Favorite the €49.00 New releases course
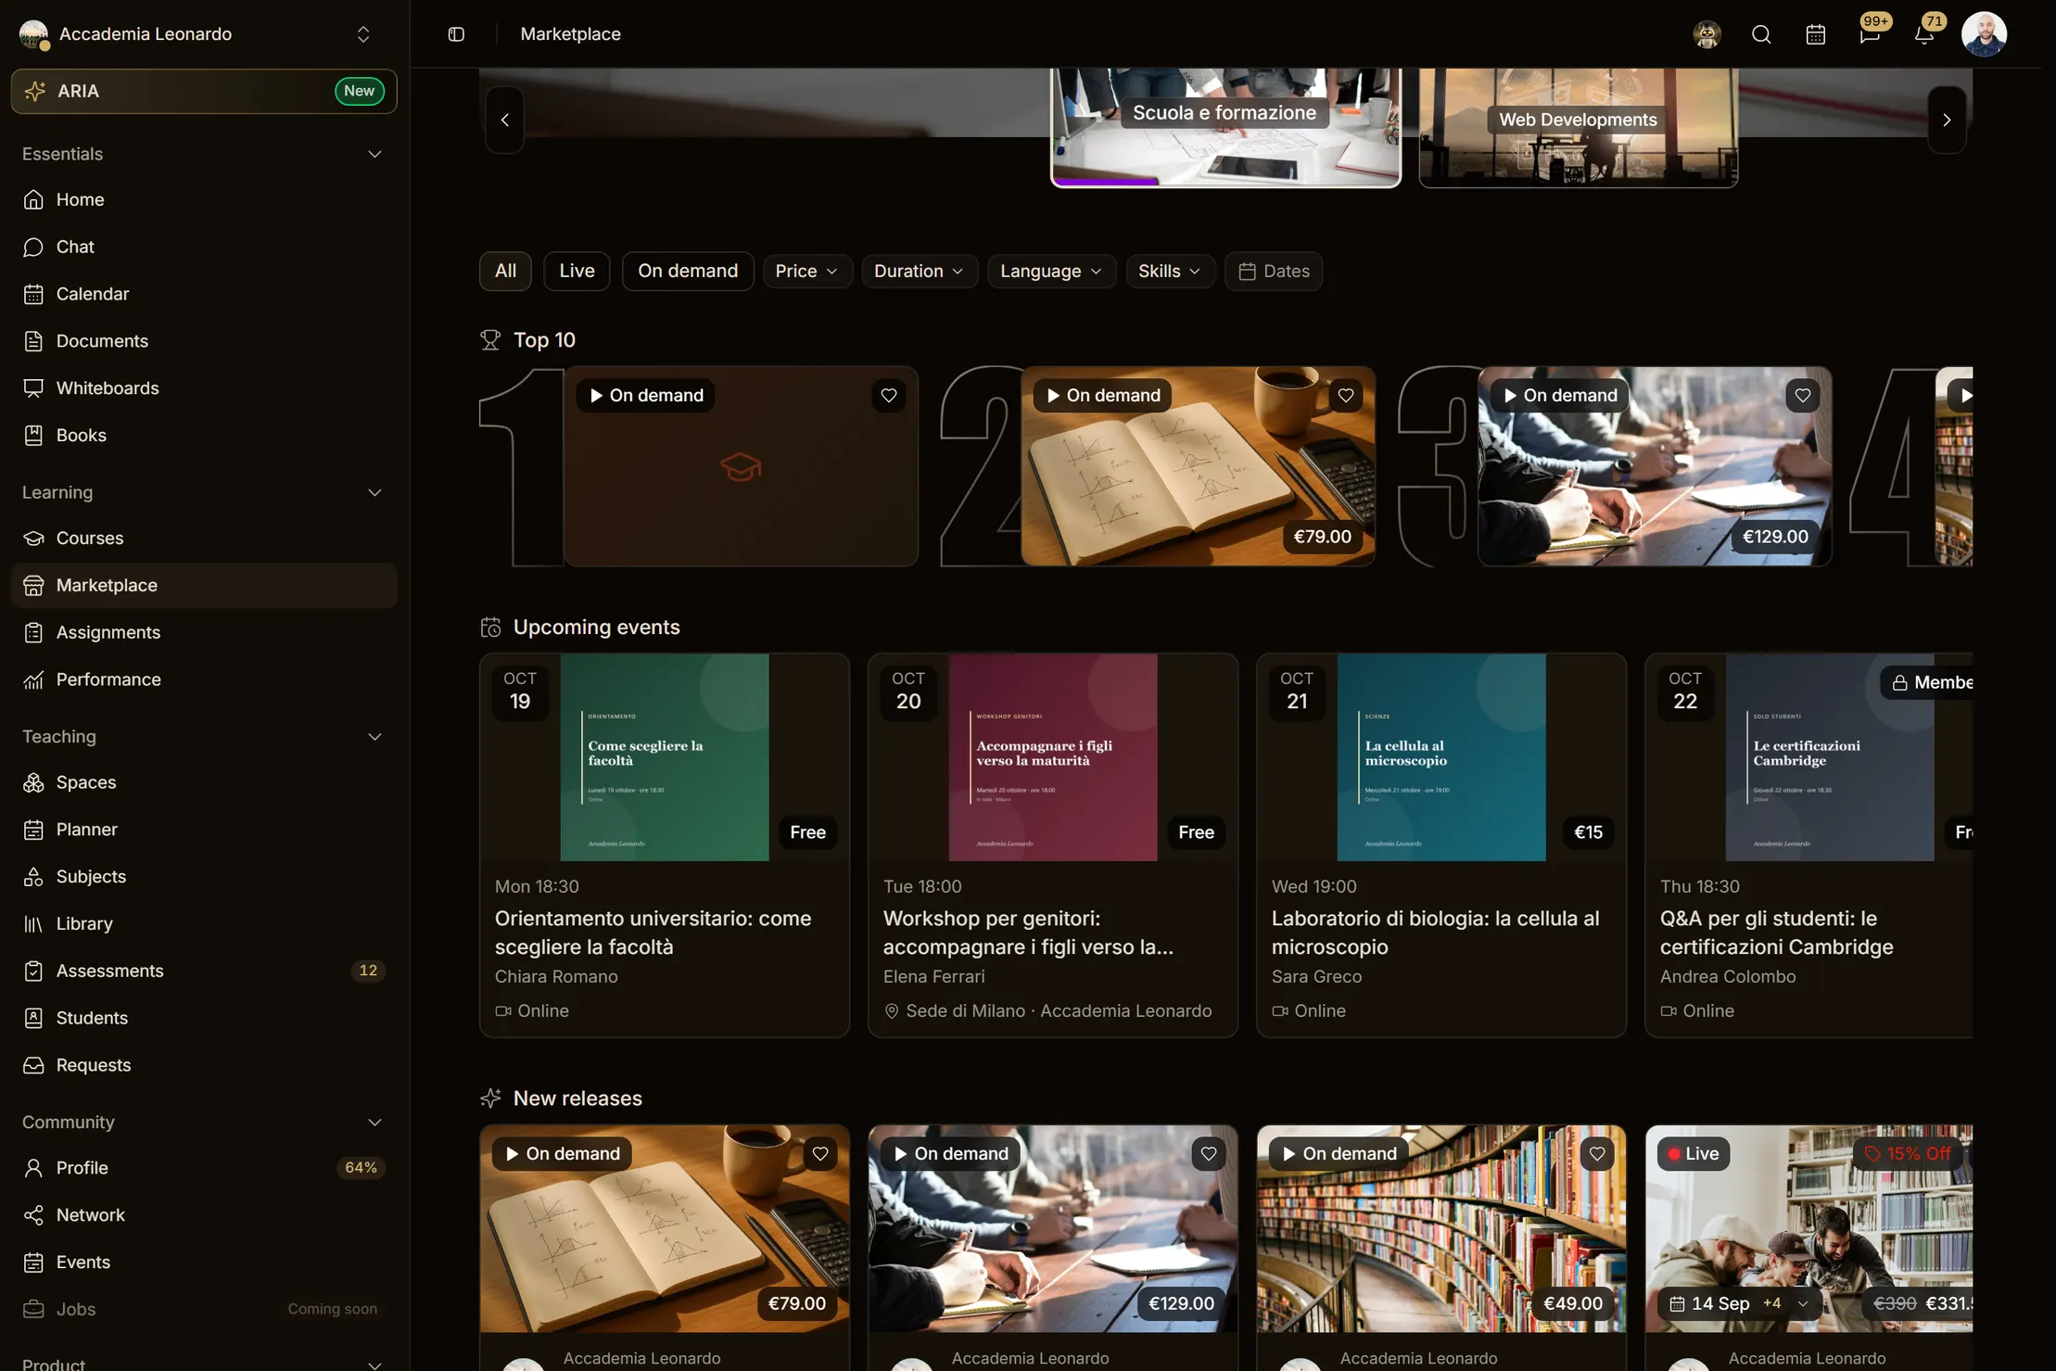 tap(1597, 1154)
